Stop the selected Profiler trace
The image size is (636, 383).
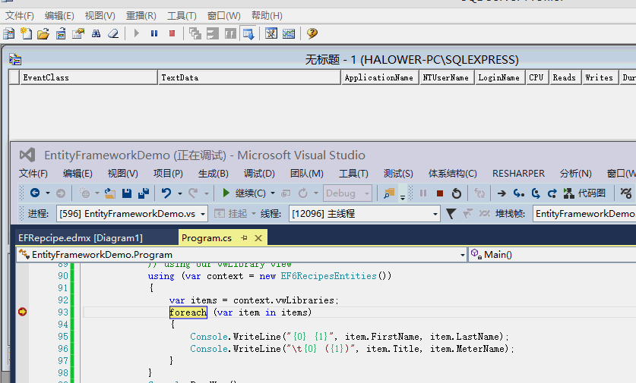pos(172,33)
